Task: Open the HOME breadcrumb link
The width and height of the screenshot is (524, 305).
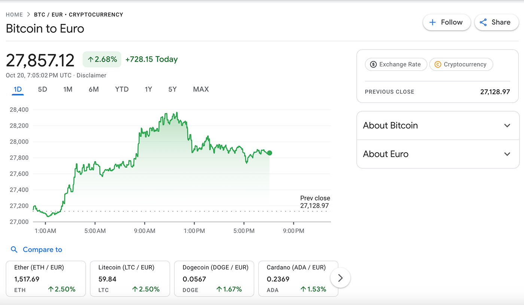Action: pyautogui.click(x=15, y=15)
